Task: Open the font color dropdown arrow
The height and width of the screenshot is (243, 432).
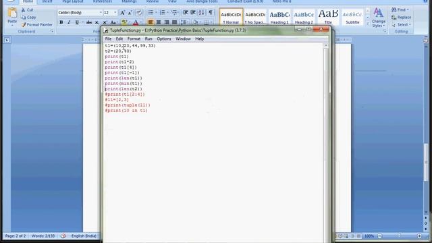Action: point(141,22)
